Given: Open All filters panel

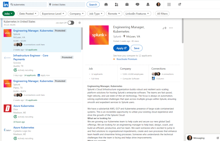Looking at the screenshot, I should pyautogui.click(x=162, y=14).
